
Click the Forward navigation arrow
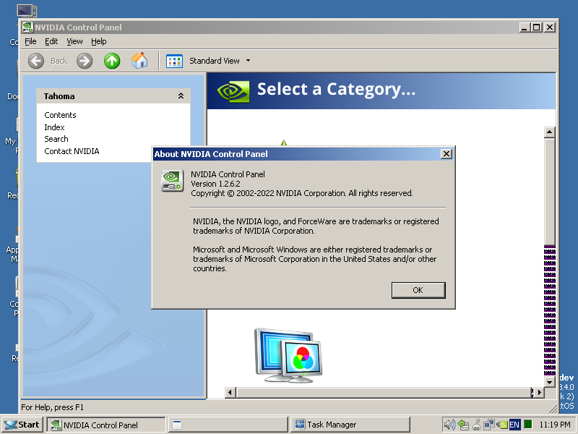(85, 61)
